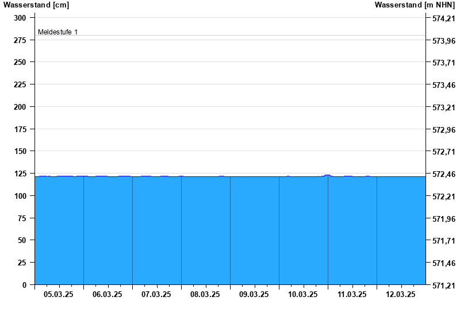This screenshot has height=316, width=460.
Task: Click the 'Wasserstand [m NHN]' axis title
Action: click(x=415, y=5)
